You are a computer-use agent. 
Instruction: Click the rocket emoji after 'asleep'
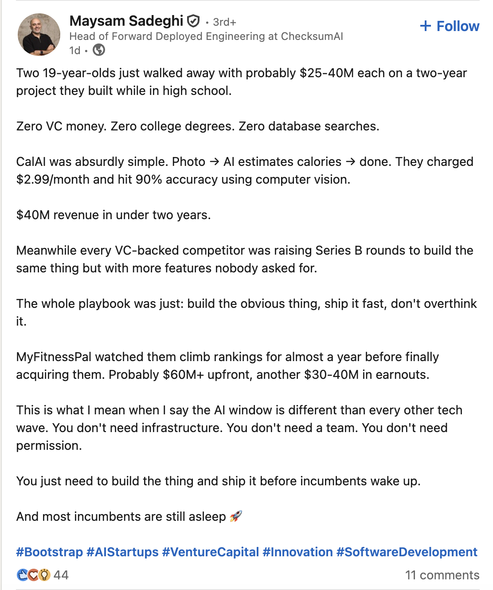tap(236, 516)
